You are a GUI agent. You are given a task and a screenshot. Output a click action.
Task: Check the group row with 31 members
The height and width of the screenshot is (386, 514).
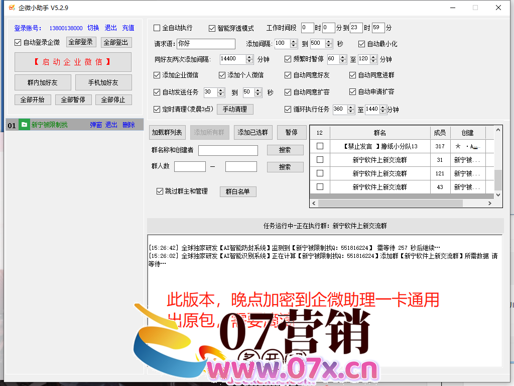[x=320, y=159]
